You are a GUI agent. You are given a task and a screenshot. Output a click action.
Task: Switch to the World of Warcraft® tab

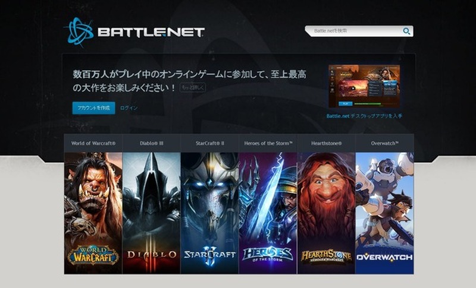click(93, 143)
